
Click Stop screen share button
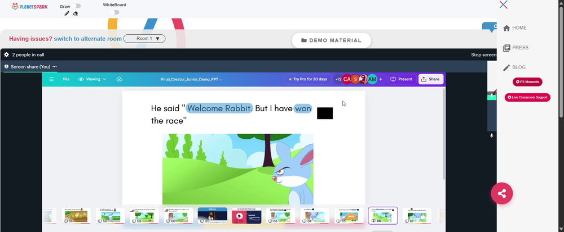[x=484, y=55]
